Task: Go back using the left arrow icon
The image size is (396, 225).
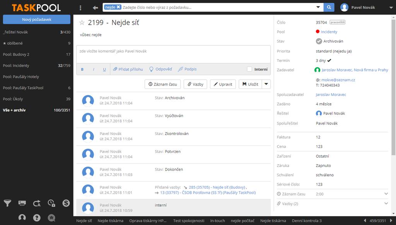Action: tap(95, 8)
